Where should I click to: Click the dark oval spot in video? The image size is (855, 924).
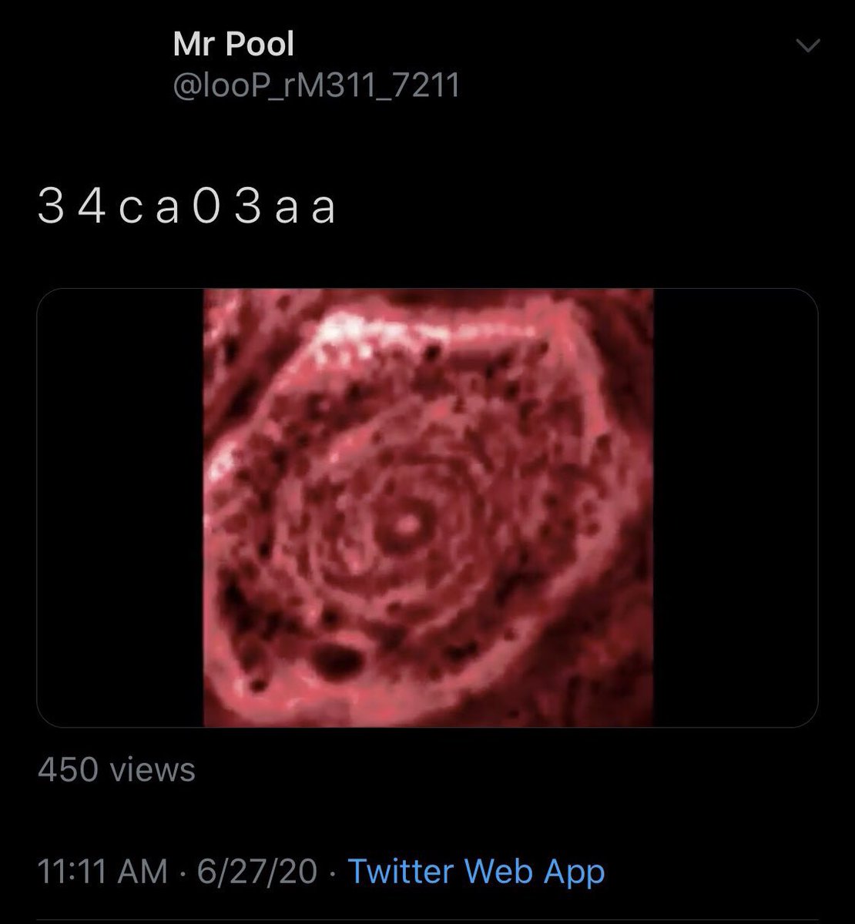tap(337, 657)
